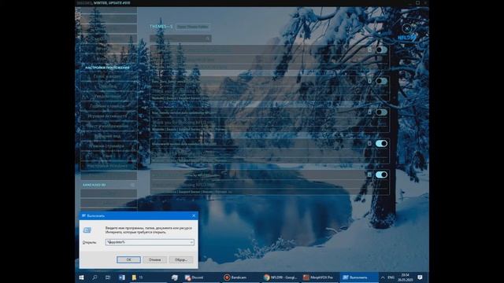Open taskbar search magnifier
This screenshot has width=504, height=283.
coord(94,277)
